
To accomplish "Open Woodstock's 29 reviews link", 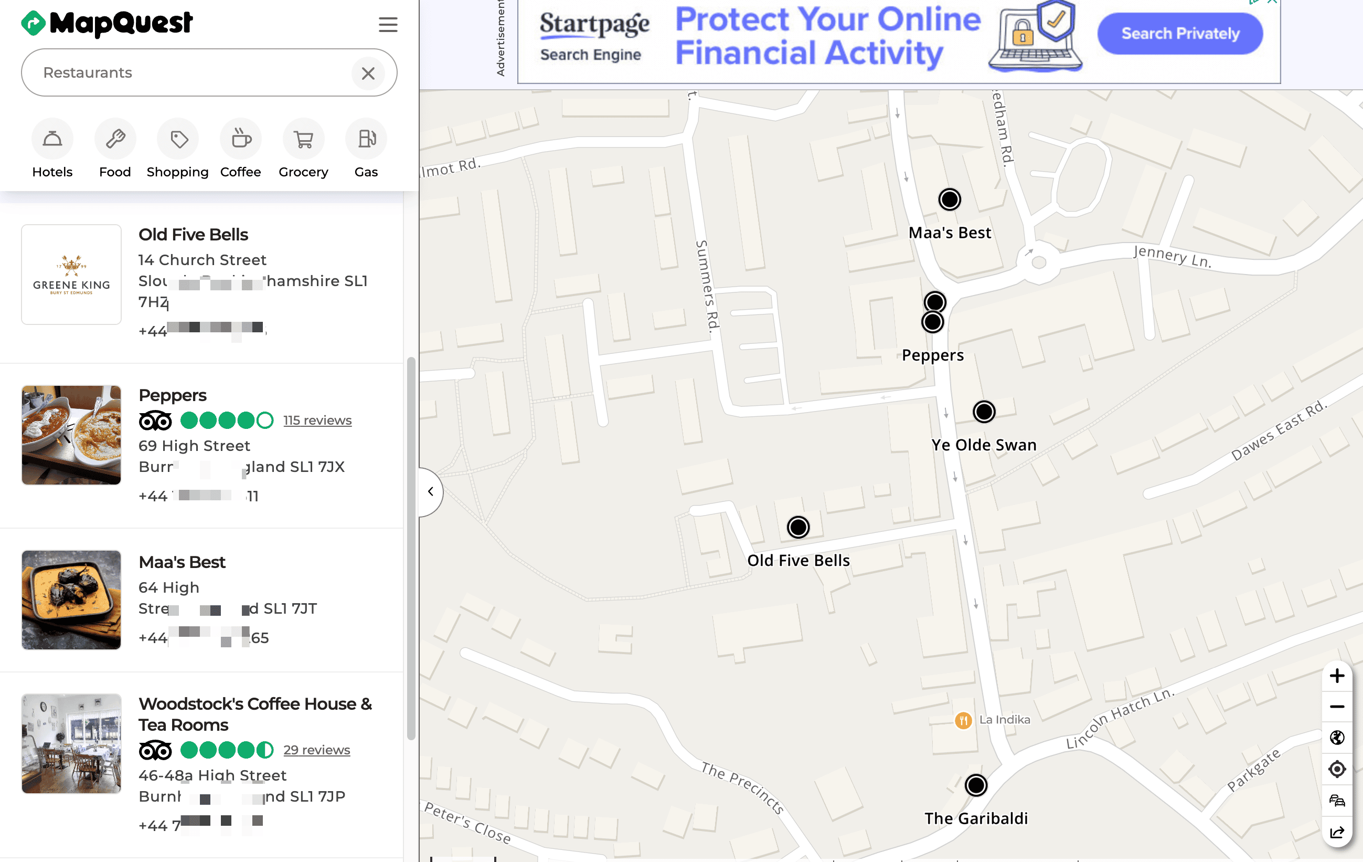I will point(316,750).
